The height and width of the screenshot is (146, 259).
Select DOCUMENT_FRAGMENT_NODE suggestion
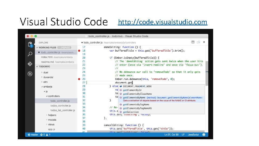tap(162, 86)
